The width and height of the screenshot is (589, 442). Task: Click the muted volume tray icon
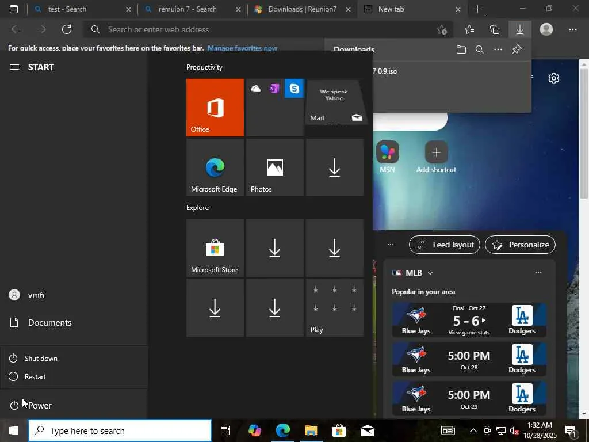click(x=514, y=430)
